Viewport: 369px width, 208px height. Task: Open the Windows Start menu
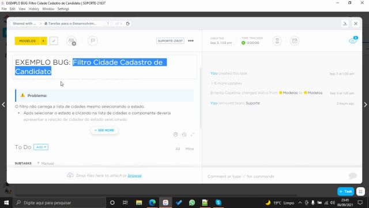(6, 203)
